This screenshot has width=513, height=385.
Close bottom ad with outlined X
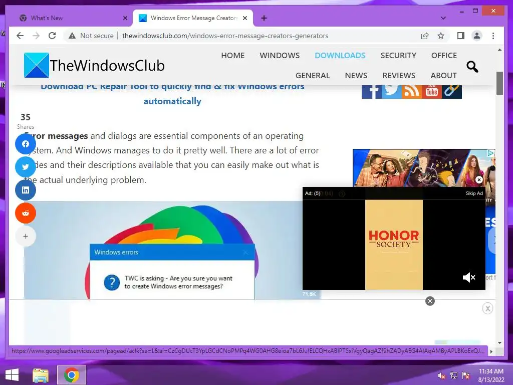[x=487, y=308]
